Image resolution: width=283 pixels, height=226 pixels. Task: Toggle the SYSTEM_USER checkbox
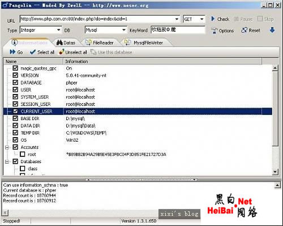15,97
